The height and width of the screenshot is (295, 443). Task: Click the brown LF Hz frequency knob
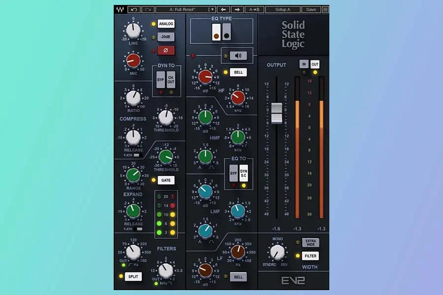coord(238,252)
